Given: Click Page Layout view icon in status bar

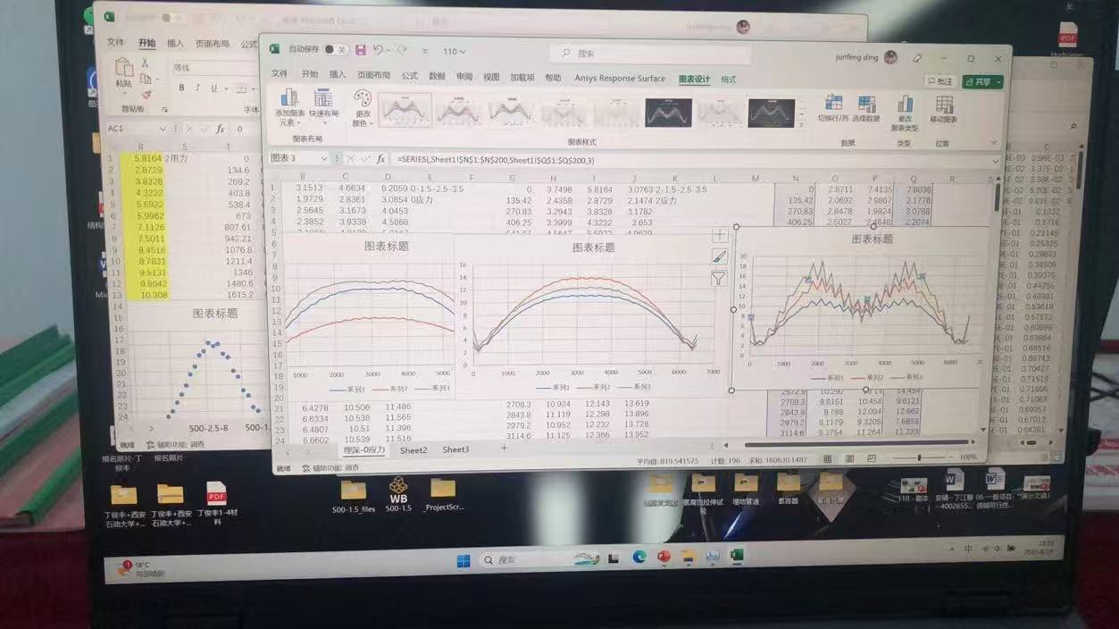Looking at the screenshot, I should pos(851,459).
